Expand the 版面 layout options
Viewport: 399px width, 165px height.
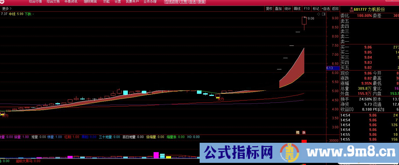[x=202, y=2]
